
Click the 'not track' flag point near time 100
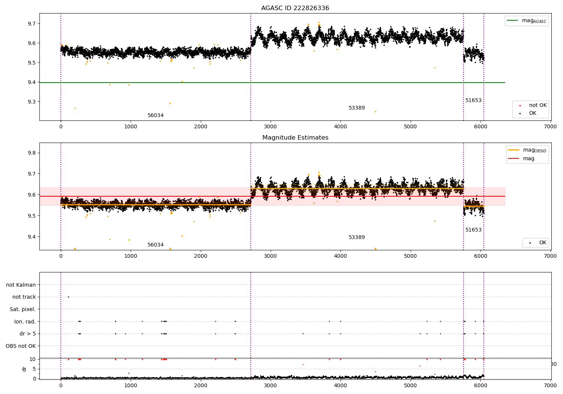click(68, 297)
